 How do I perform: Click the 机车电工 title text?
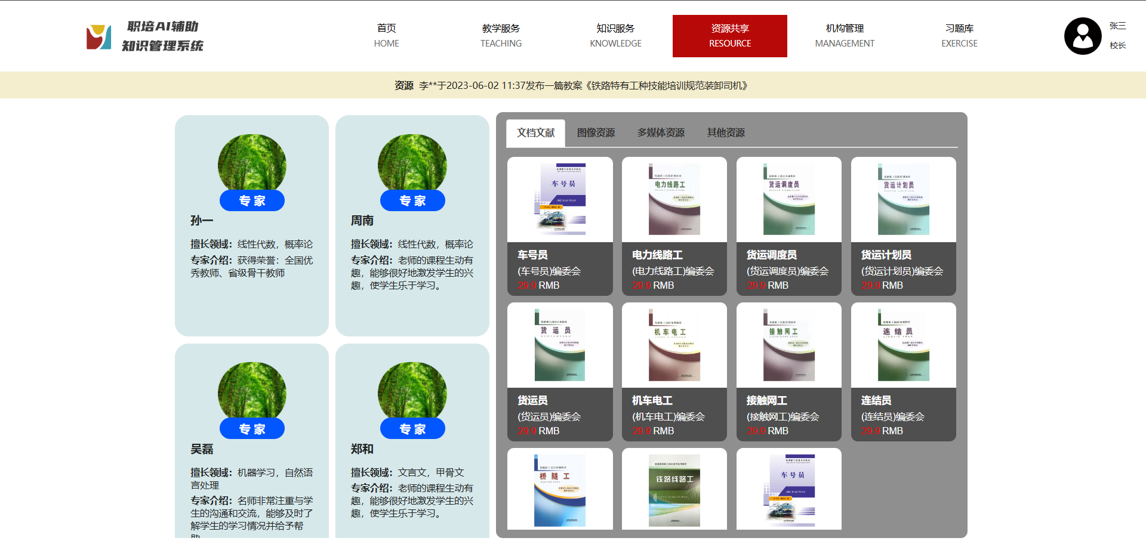652,400
